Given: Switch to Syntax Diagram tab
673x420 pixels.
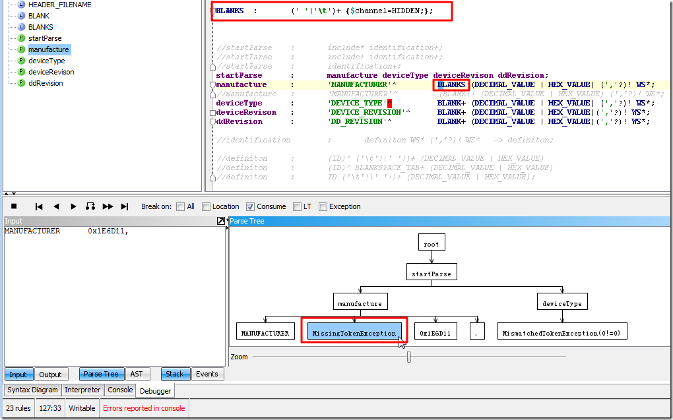Looking at the screenshot, I should pos(32,390).
